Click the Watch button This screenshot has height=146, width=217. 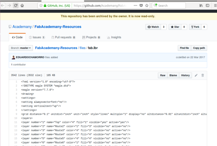tap(153, 27)
